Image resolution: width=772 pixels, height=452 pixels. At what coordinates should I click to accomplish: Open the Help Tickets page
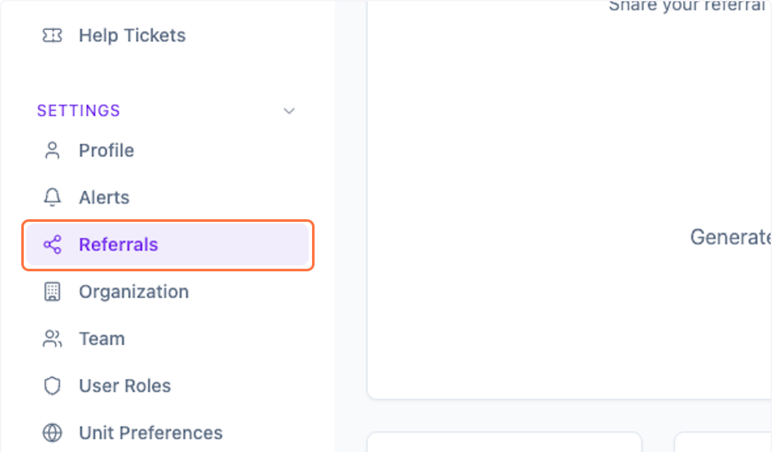(x=132, y=35)
